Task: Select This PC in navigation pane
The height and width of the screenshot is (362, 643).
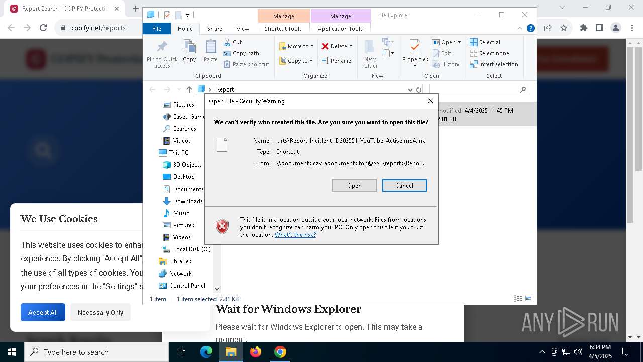Action: tap(174, 153)
